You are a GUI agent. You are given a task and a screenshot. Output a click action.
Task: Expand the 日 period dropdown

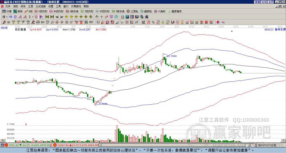[4, 17]
